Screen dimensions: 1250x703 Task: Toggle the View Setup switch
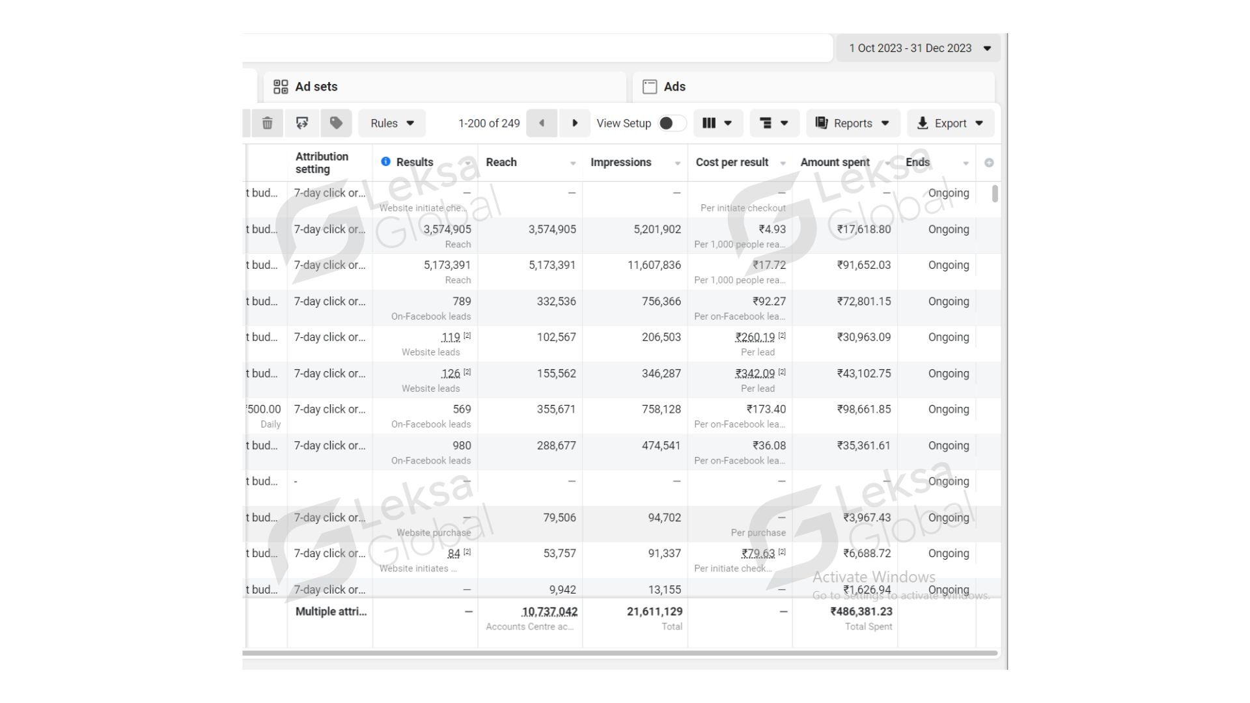pos(671,123)
